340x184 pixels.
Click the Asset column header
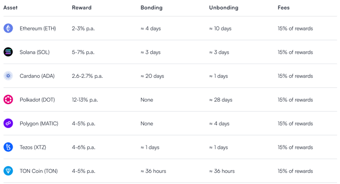coord(11,8)
